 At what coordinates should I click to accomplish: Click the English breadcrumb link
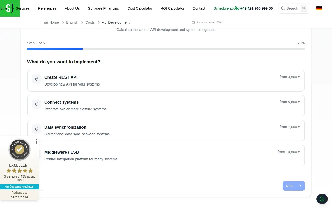coord(72,22)
